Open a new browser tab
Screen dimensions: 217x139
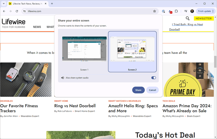pyautogui.click(x=52, y=3)
